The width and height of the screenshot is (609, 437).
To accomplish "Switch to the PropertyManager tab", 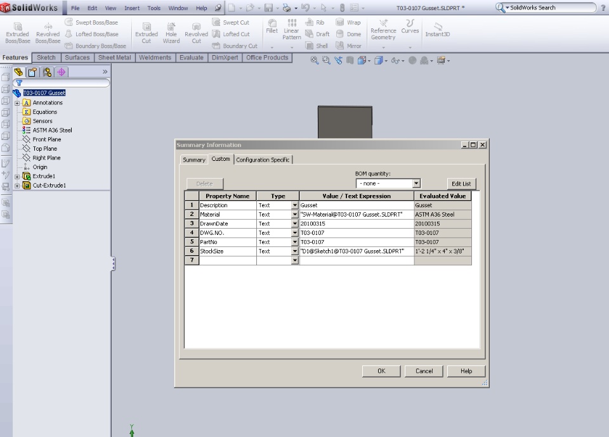I will [32, 72].
